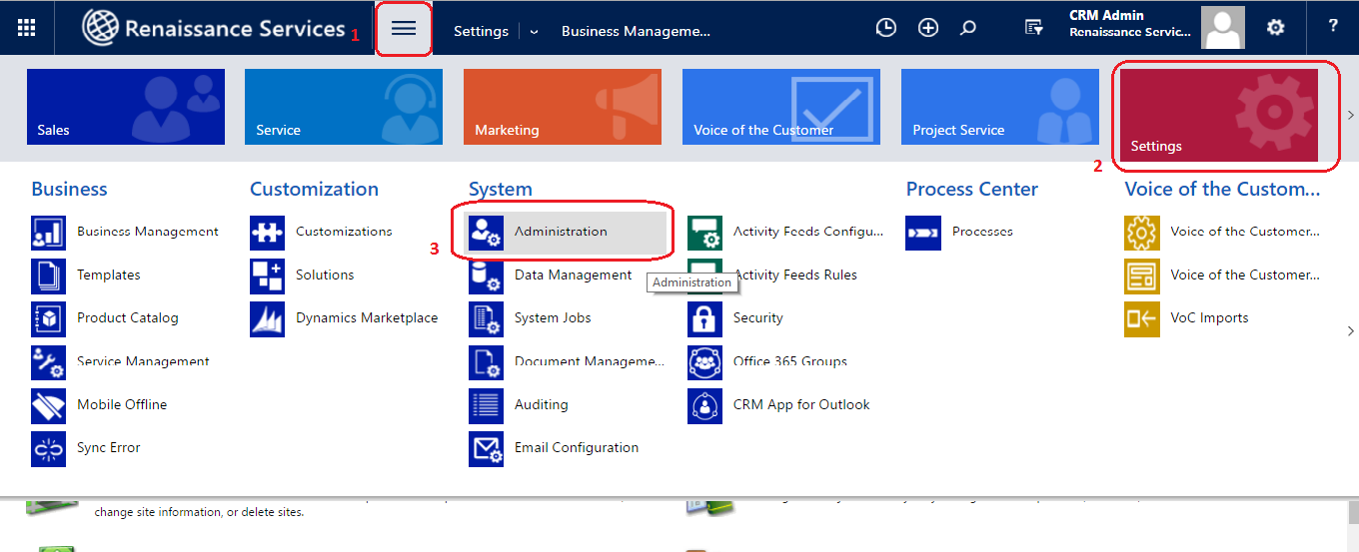Click the quick create plus icon
This screenshot has width=1359, height=552.
pos(928,28)
